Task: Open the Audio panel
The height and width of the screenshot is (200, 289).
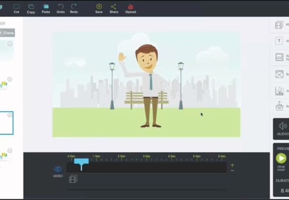Action: click(x=282, y=129)
